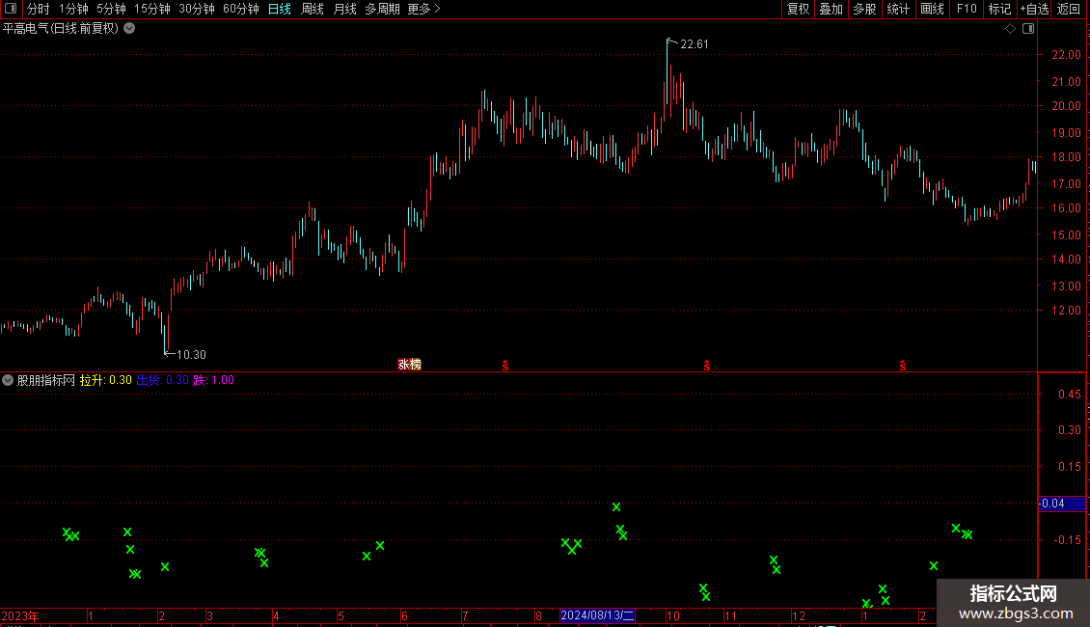Select the 1分钟 period
This screenshot has height=627, width=1090.
coord(73,9)
